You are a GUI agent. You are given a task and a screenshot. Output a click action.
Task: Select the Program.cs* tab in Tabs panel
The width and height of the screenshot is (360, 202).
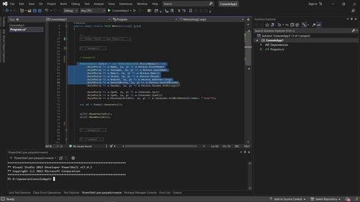tap(26, 30)
